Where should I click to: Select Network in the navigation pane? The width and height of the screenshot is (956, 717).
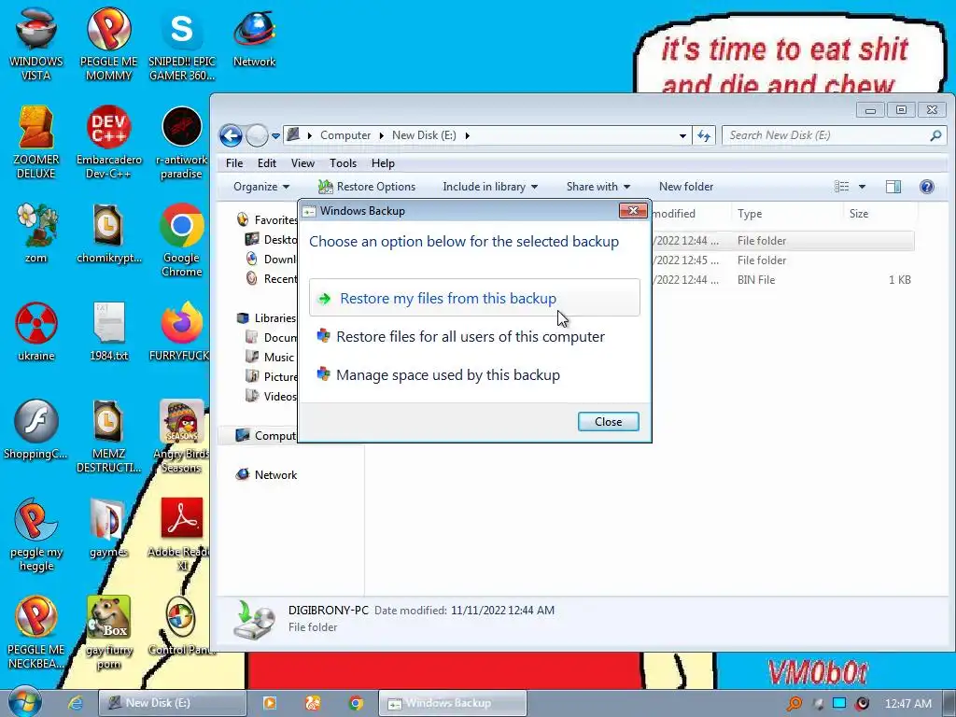click(x=267, y=475)
